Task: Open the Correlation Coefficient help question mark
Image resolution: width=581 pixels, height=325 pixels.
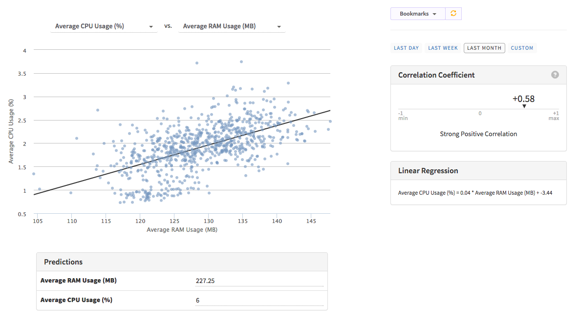Action: coord(555,75)
